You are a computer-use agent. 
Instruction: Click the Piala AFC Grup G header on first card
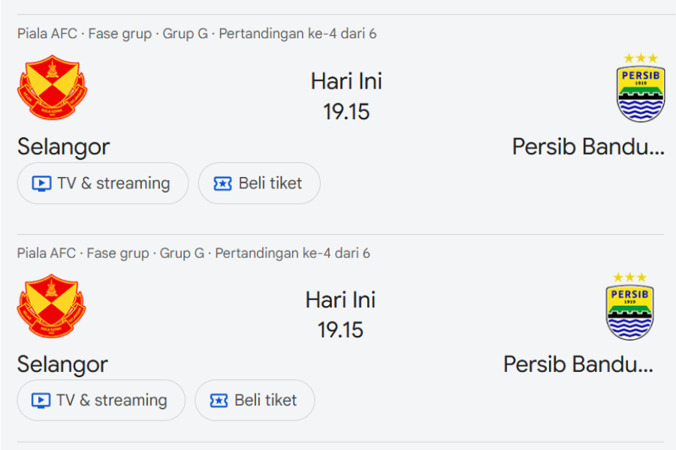click(x=194, y=33)
